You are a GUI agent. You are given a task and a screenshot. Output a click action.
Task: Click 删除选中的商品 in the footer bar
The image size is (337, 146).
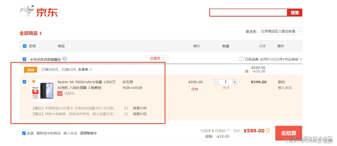[48, 133]
